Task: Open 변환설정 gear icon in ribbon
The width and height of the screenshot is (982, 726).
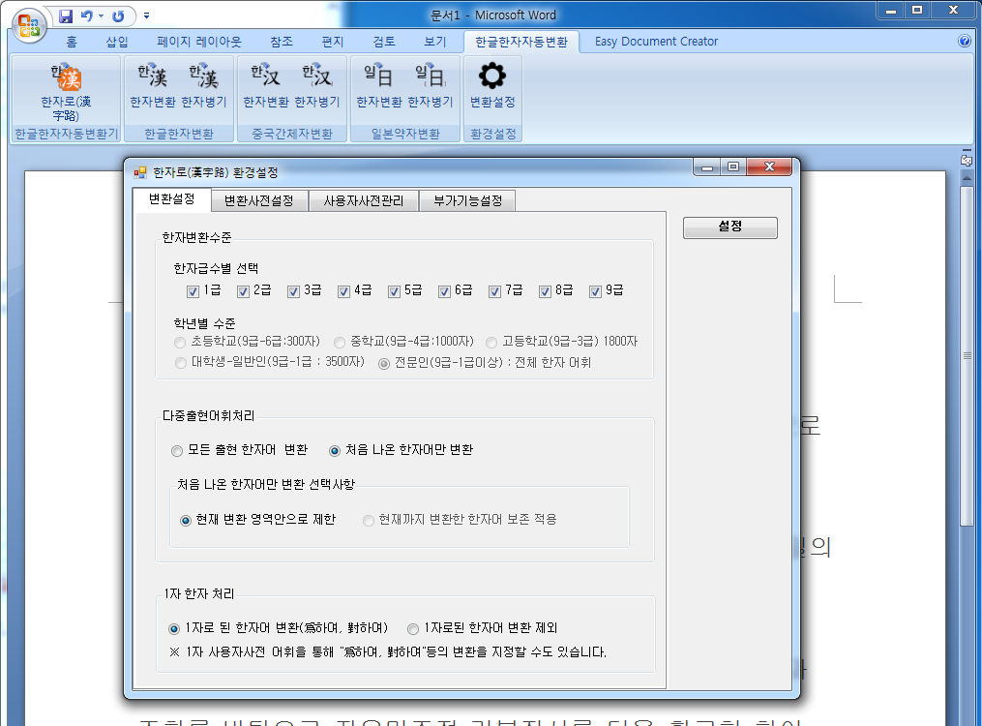Action: coord(492,85)
